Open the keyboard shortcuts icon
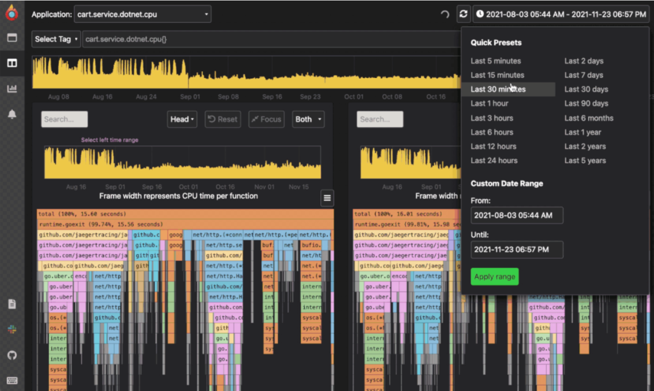Screen dimensions: 654x391 [x=12, y=380]
